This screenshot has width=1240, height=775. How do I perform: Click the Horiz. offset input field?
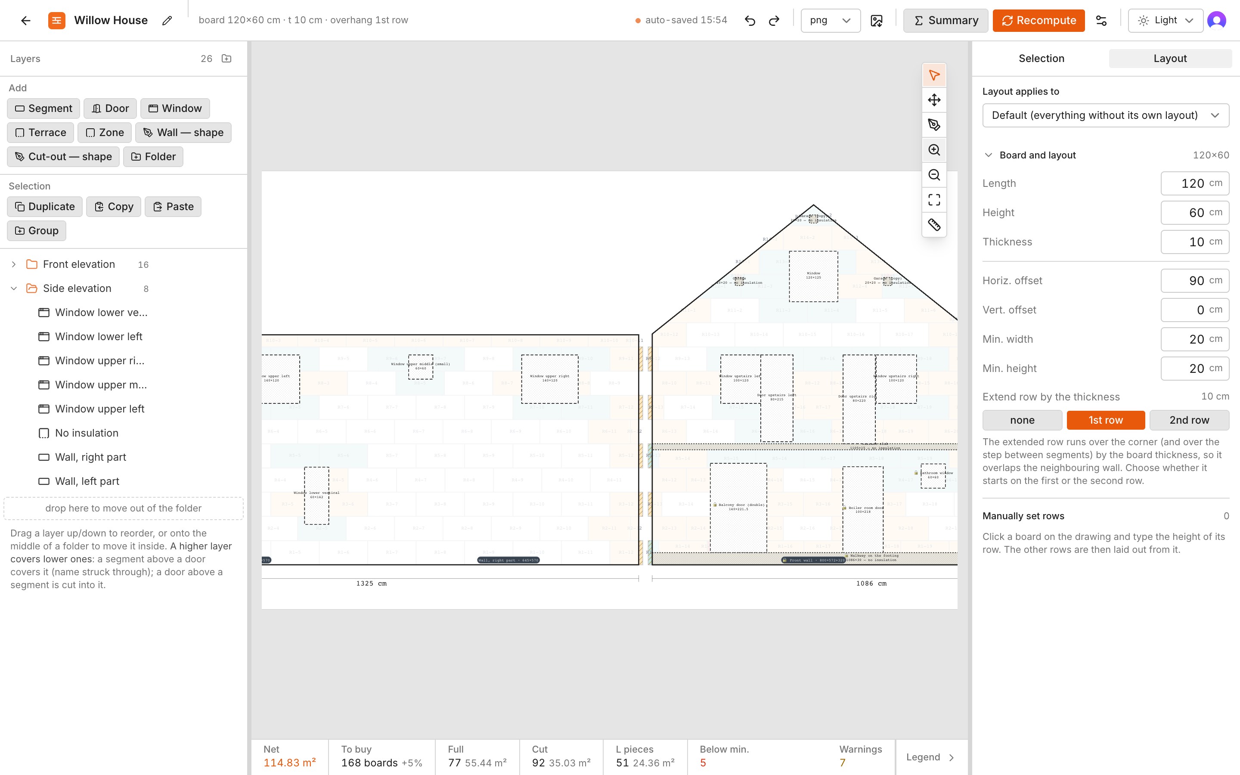(x=1195, y=280)
